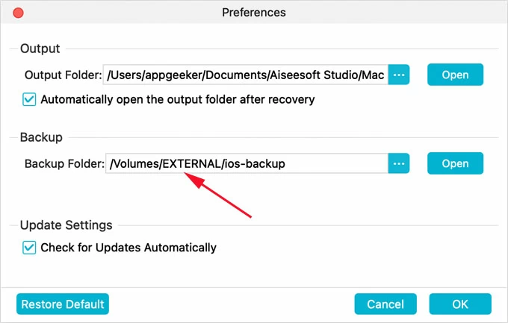The image size is (508, 323).
Task: Toggle the automatically open output folder checkbox
Action: (30, 99)
